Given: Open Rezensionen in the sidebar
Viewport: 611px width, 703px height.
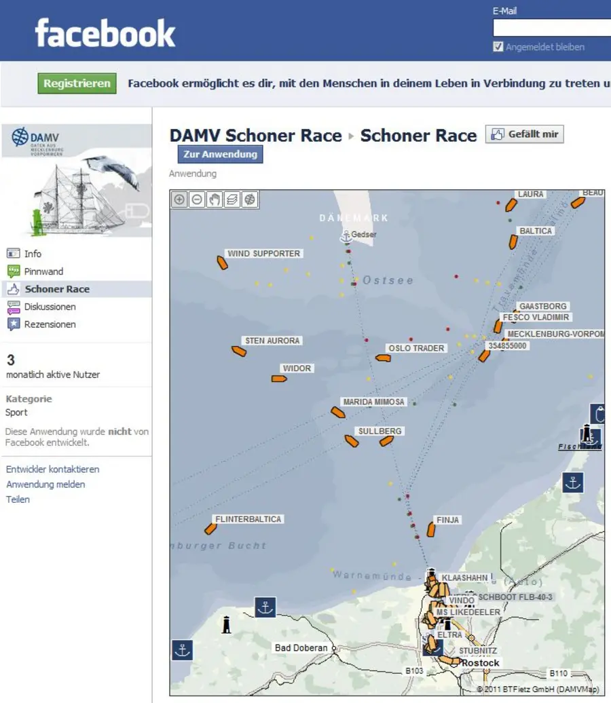Looking at the screenshot, I should coord(50,324).
